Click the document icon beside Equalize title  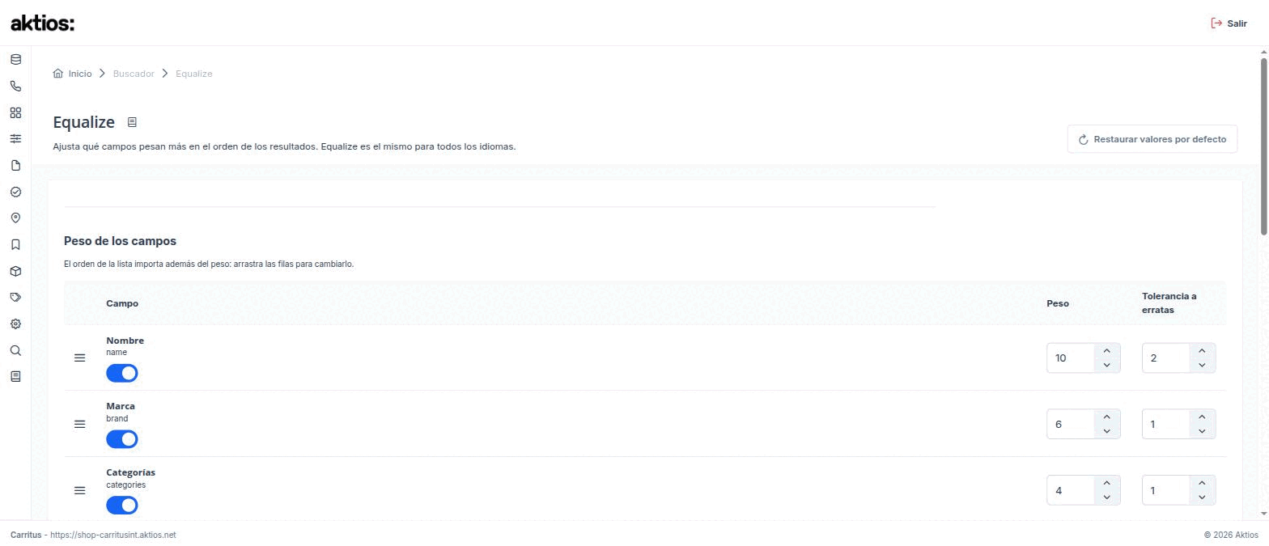coord(132,122)
